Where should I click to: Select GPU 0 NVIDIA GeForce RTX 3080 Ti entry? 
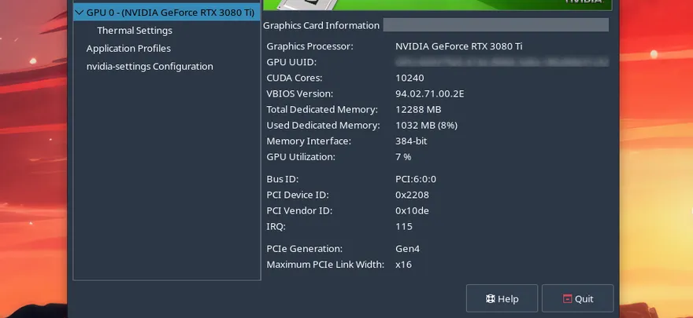(x=171, y=13)
